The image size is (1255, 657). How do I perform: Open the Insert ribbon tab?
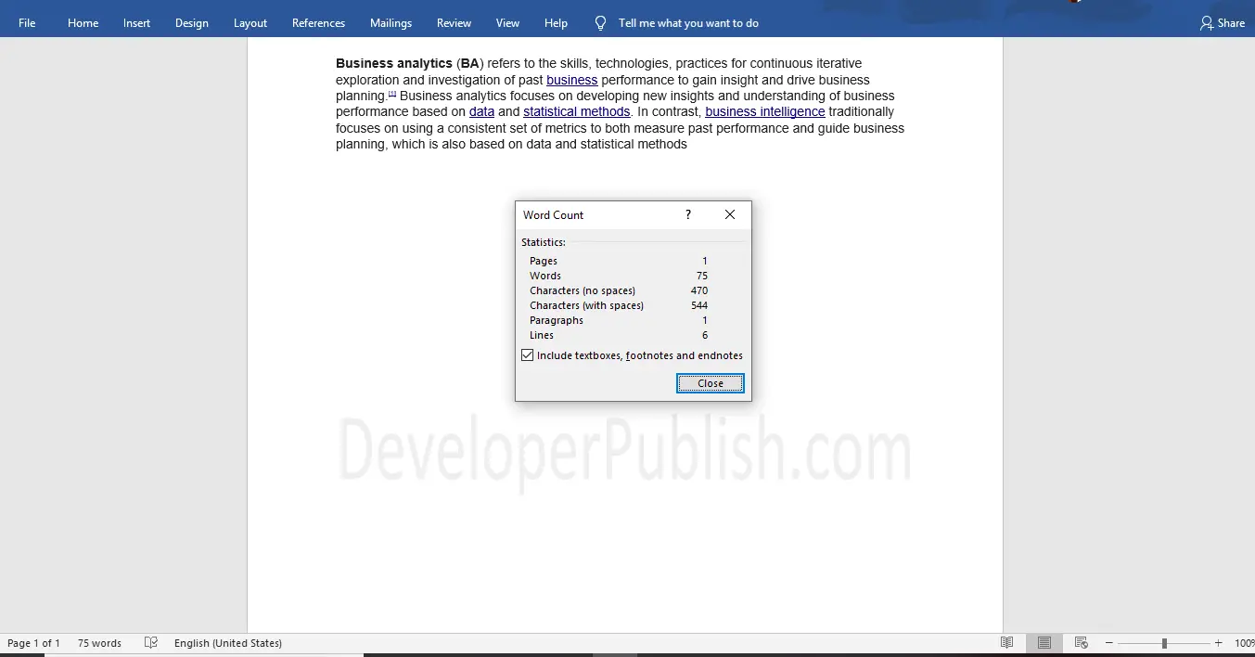click(x=136, y=23)
